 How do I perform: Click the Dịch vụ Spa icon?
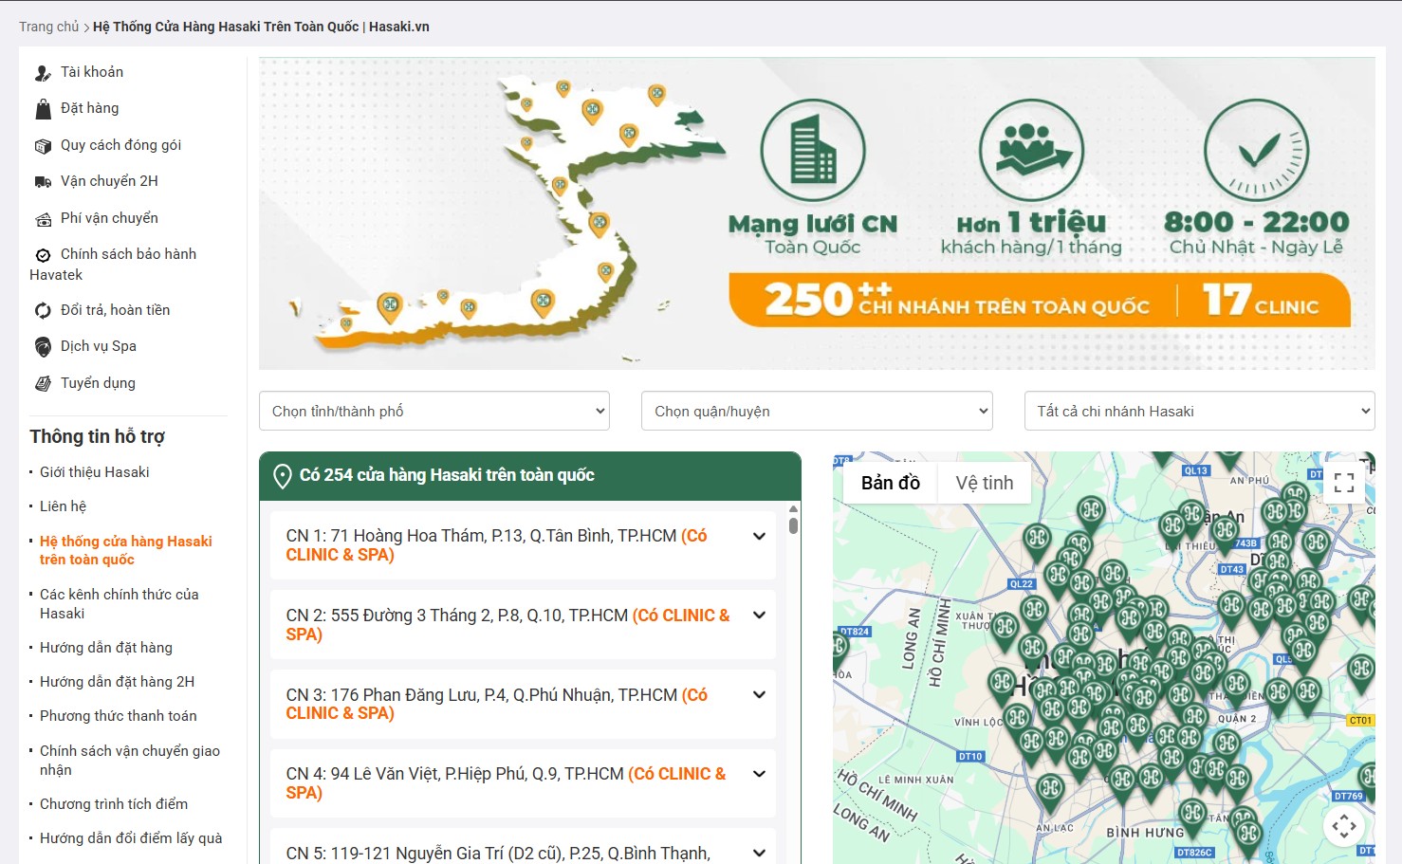point(43,347)
